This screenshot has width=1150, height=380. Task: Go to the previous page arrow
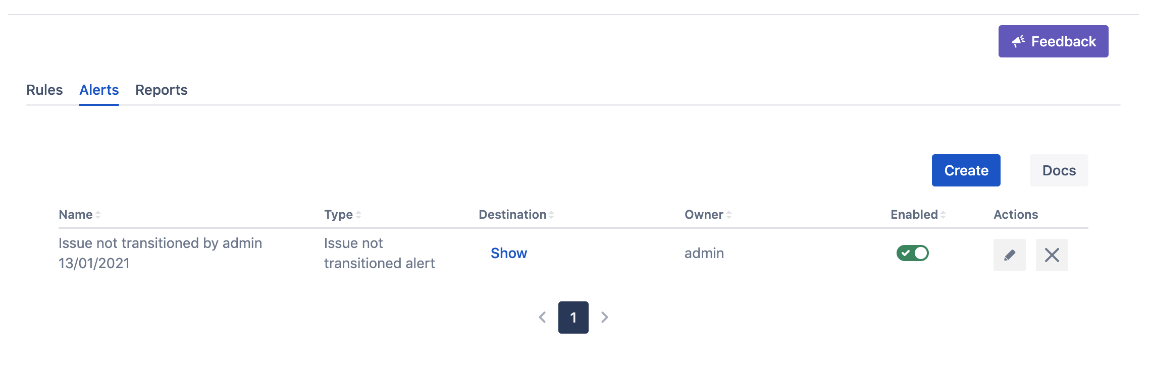(543, 318)
